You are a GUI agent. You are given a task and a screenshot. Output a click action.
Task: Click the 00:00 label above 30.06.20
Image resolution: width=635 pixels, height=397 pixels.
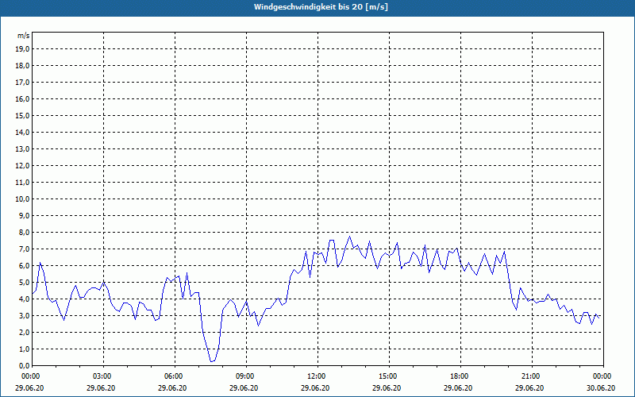point(603,376)
